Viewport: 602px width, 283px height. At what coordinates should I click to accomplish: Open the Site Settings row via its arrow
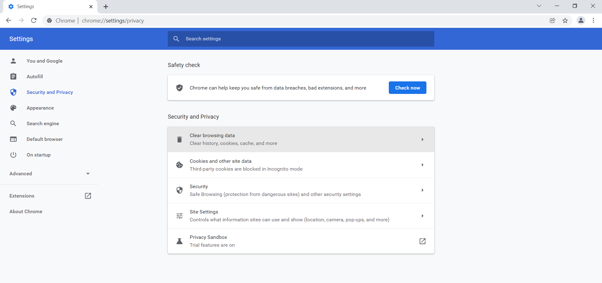422,216
